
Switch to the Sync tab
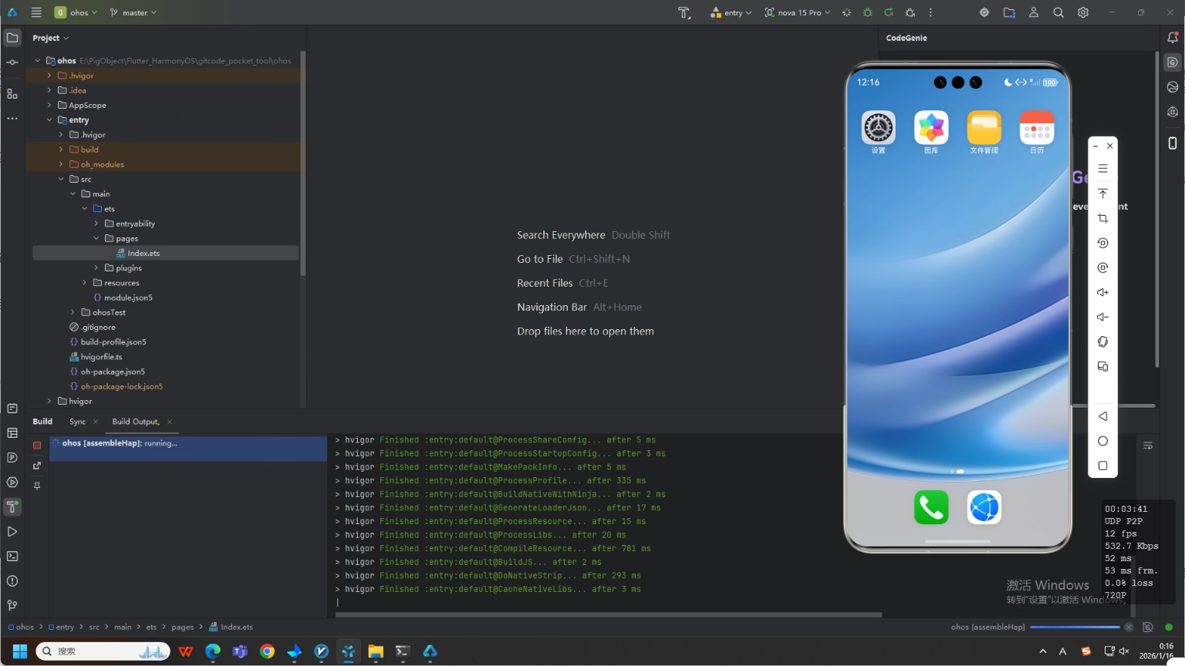pos(77,422)
